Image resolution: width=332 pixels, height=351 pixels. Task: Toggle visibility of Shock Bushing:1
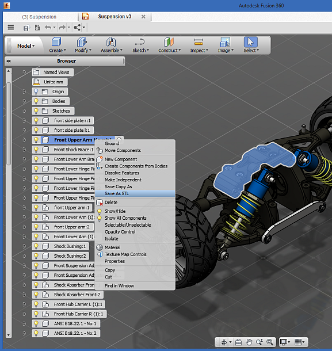36,246
